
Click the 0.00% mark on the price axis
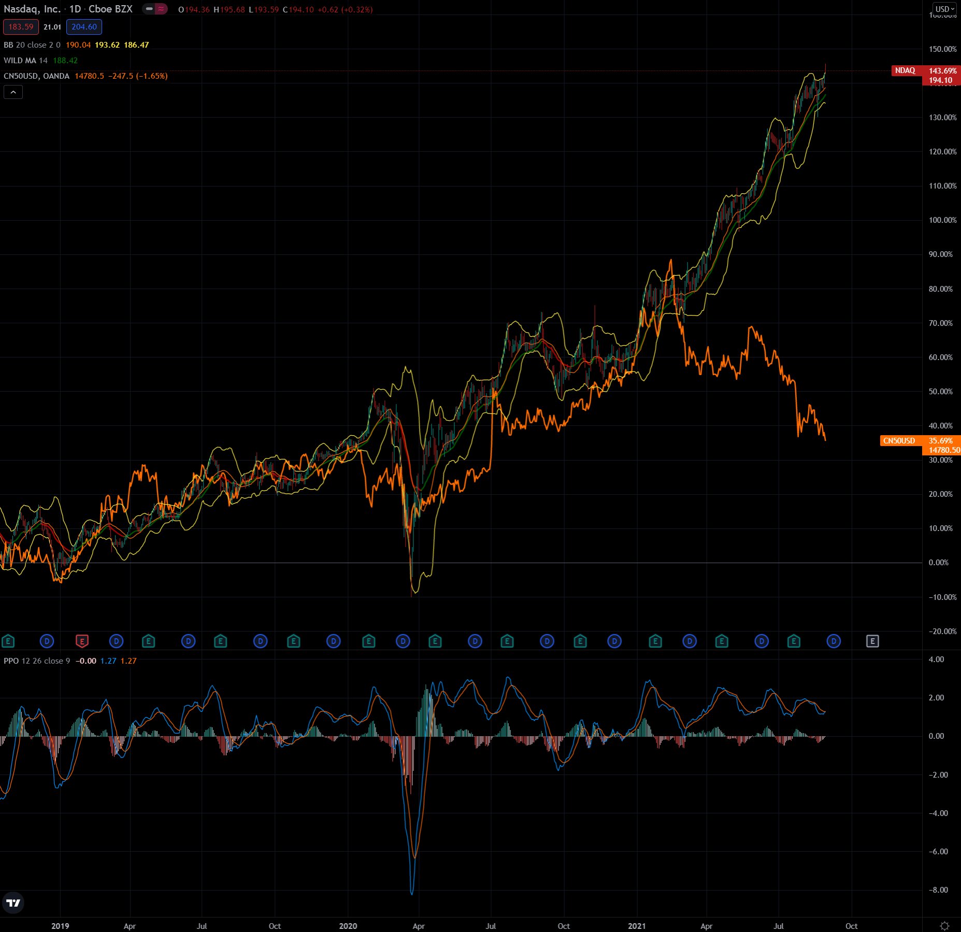939,563
